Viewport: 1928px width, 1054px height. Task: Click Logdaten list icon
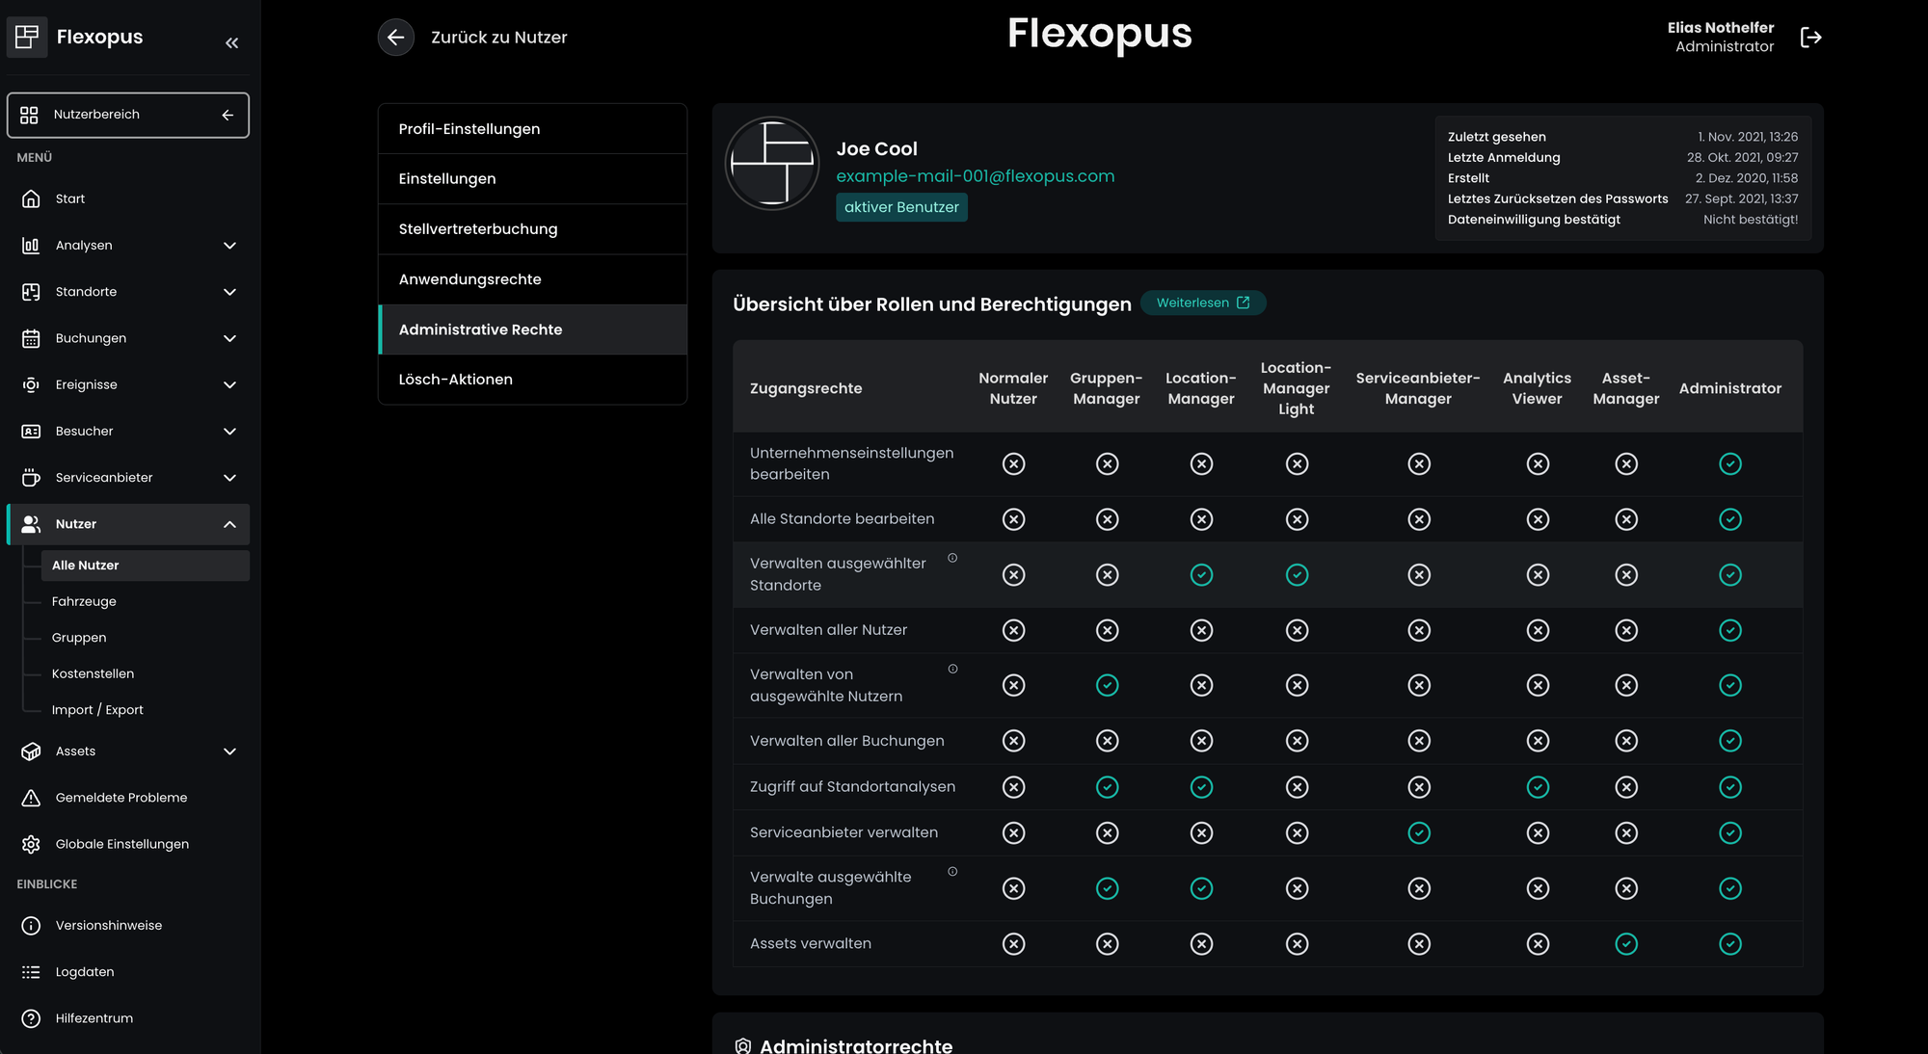pos(31,972)
